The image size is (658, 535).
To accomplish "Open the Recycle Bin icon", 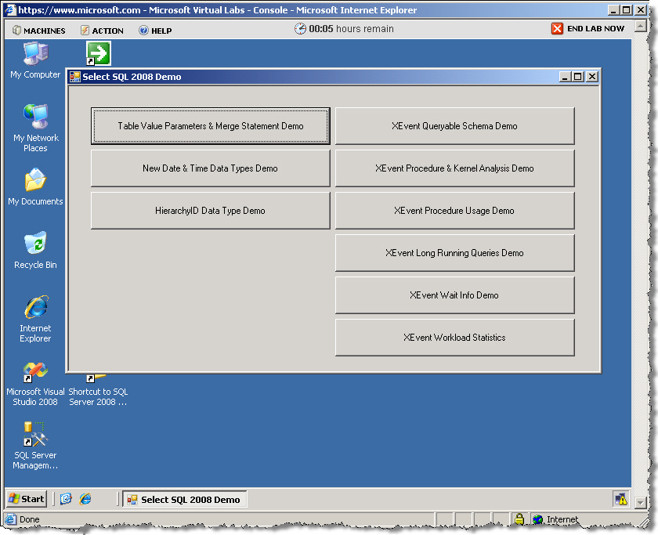I will (35, 245).
